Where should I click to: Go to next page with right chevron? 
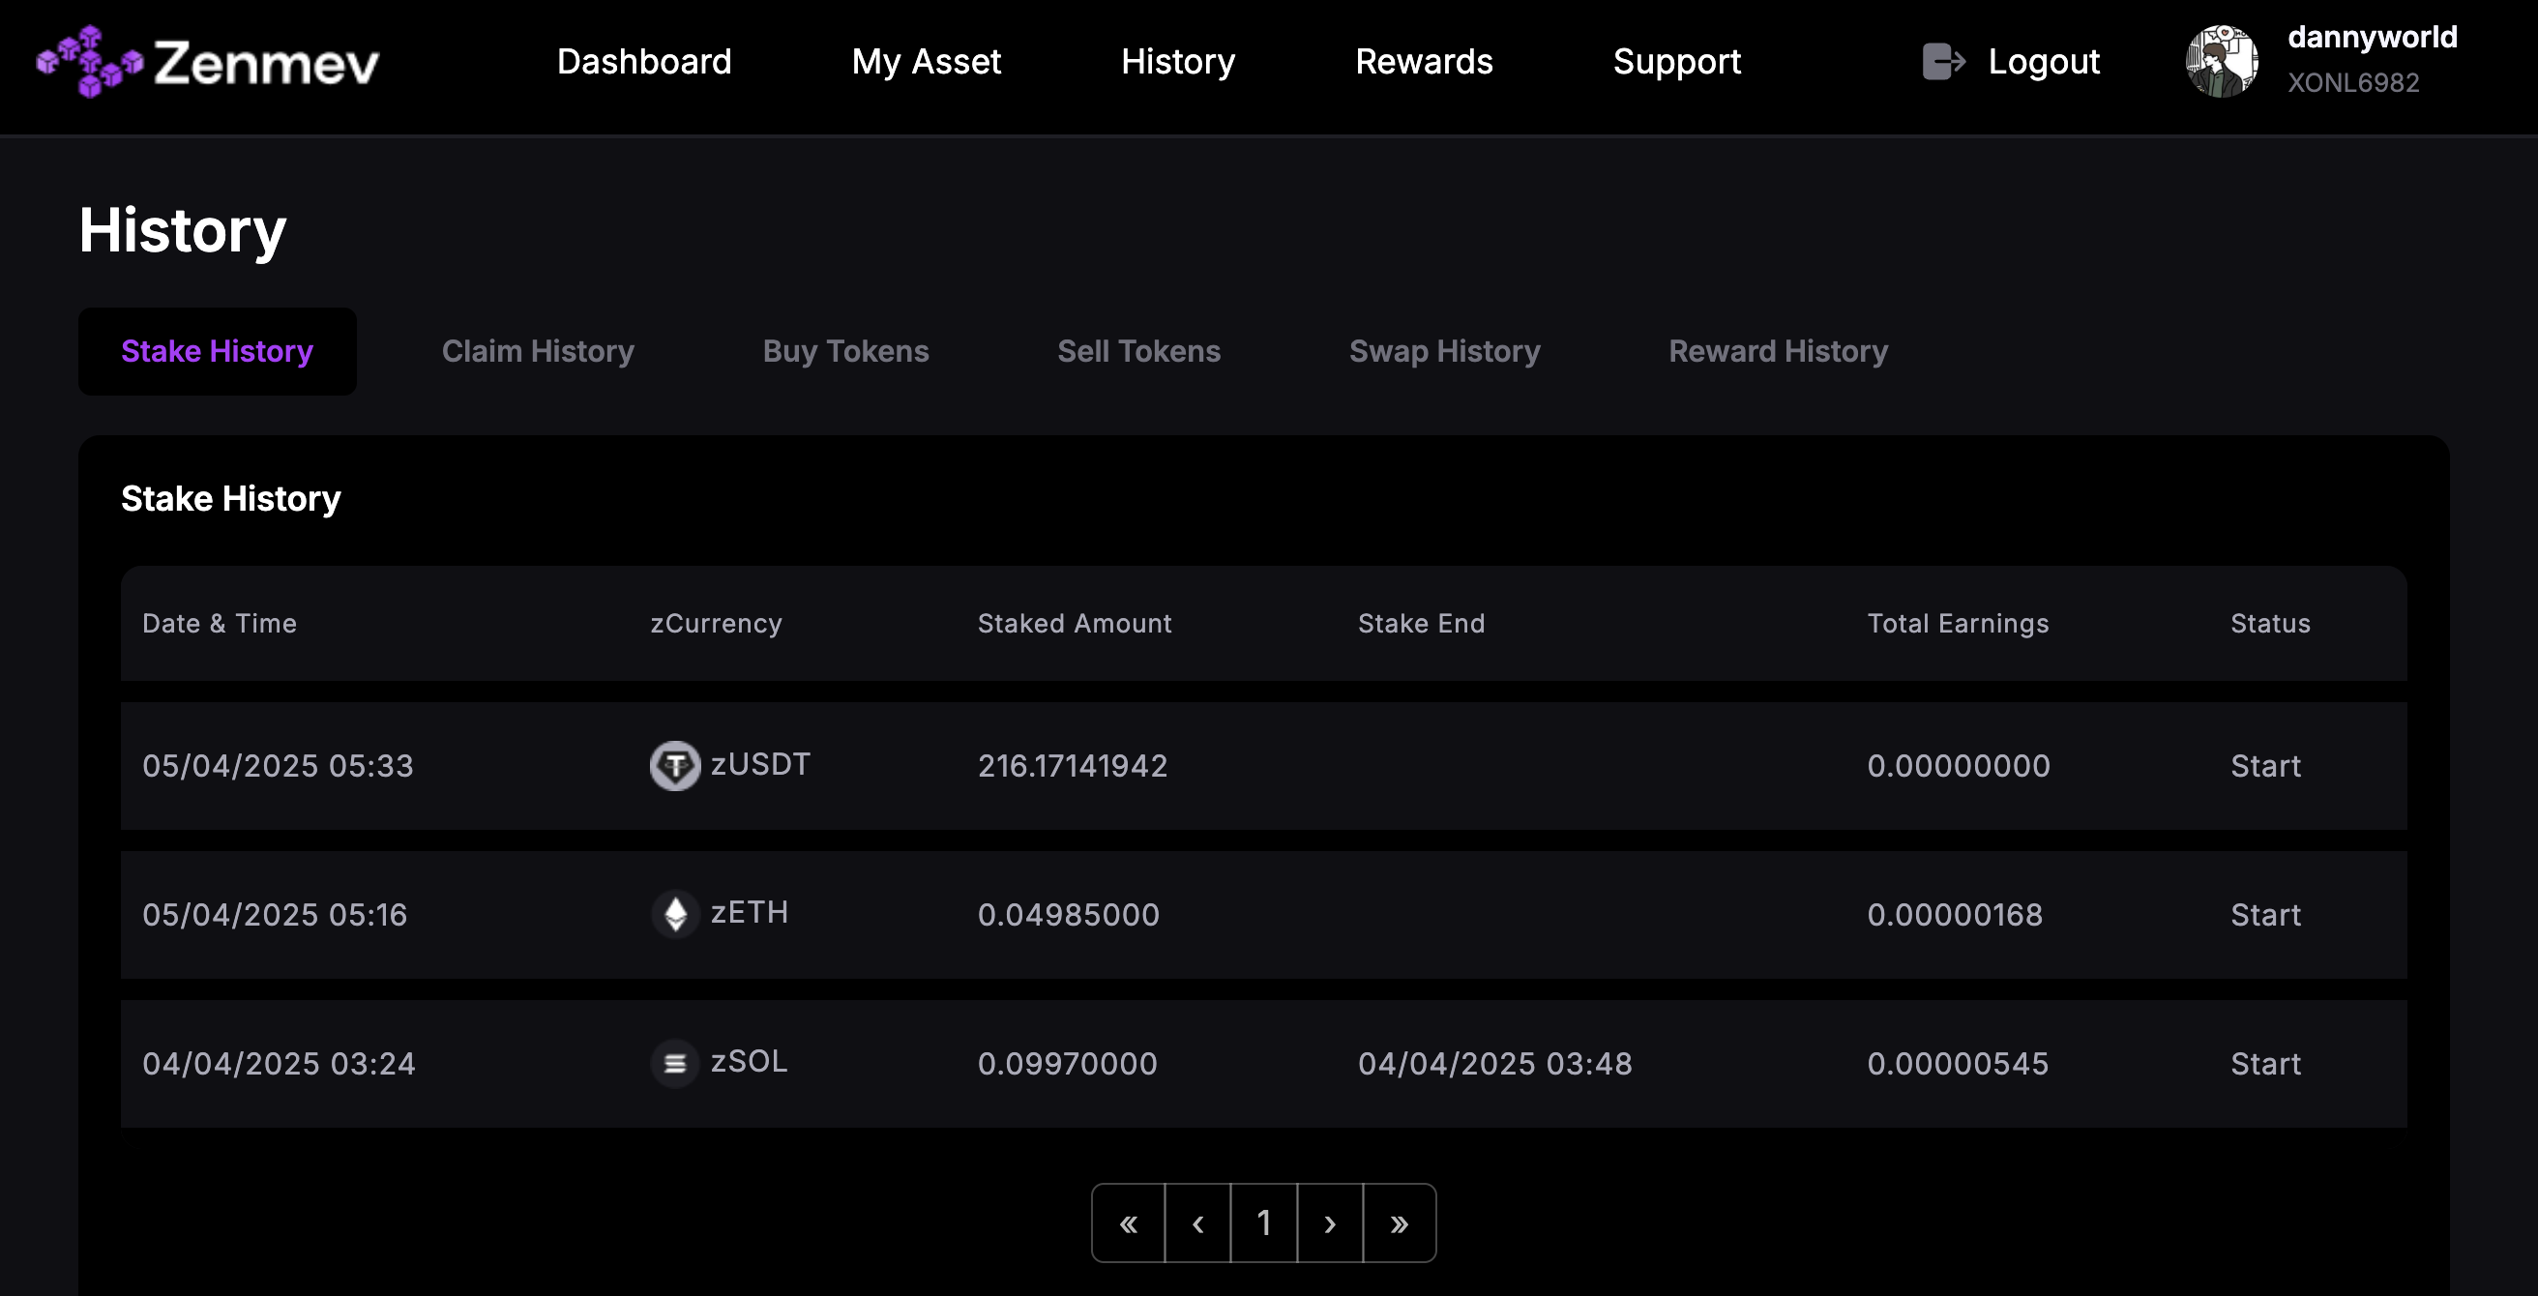(1330, 1223)
